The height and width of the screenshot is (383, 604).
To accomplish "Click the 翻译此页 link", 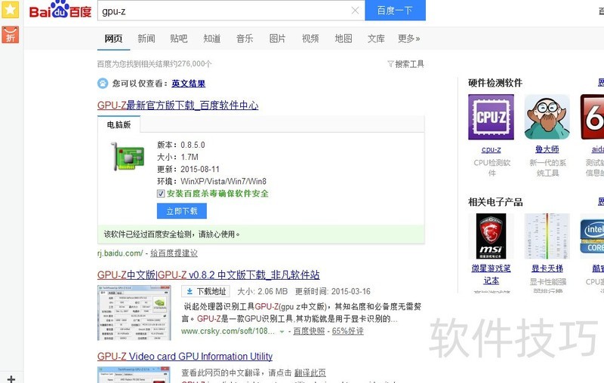I will 310,372.
